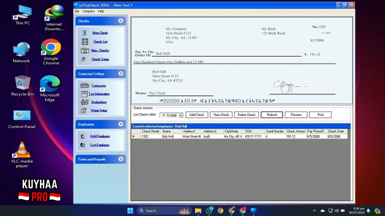The height and width of the screenshot is (216, 385).
Task: Click the Misc Checks link
Action: point(100,50)
